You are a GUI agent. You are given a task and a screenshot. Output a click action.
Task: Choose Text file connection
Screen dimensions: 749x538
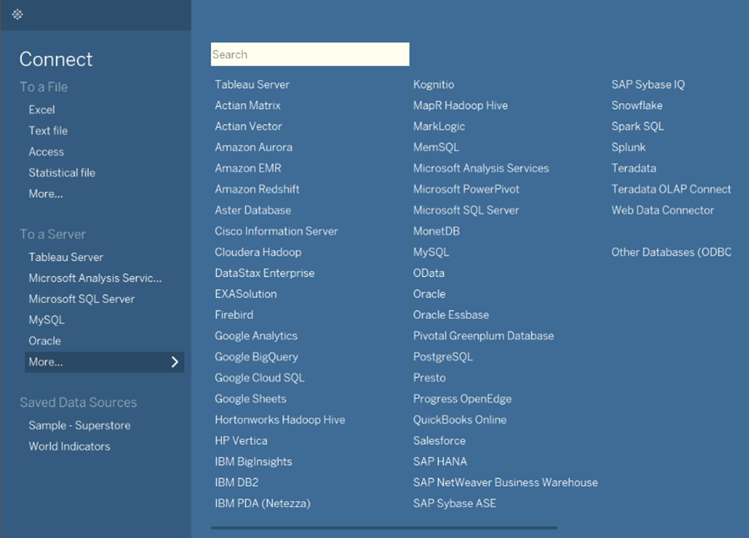(48, 131)
